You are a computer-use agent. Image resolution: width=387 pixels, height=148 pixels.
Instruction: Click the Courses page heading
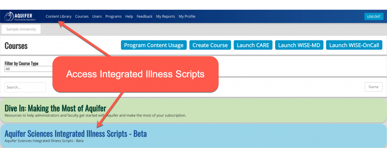tap(16, 46)
